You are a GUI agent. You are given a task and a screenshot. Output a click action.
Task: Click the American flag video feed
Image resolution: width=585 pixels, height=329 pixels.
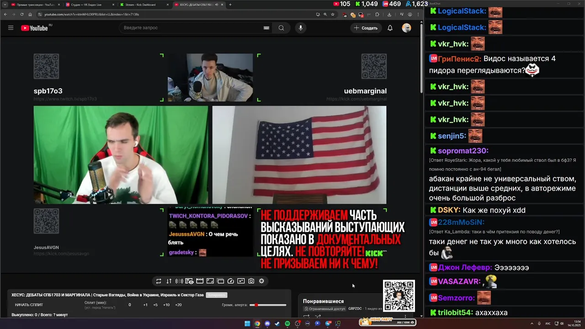[299, 155]
